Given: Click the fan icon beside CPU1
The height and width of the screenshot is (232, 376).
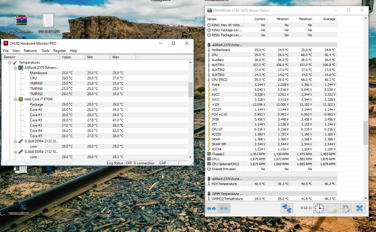Looking at the screenshot, I should [209, 159].
